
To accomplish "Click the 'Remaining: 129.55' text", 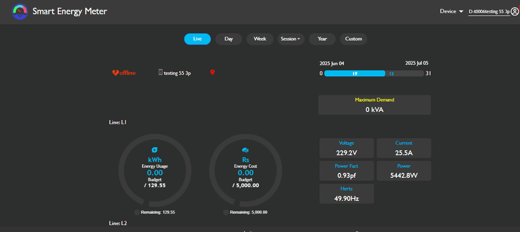I will click(x=158, y=212).
